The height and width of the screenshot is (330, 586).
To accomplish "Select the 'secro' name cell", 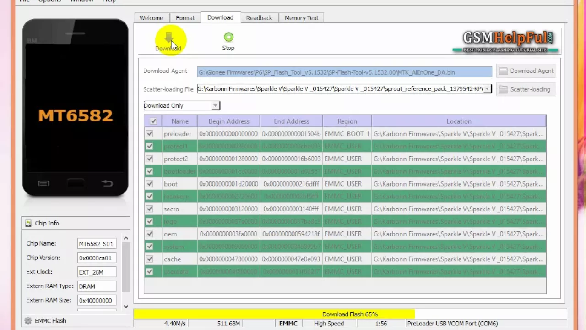I will [180, 209].
